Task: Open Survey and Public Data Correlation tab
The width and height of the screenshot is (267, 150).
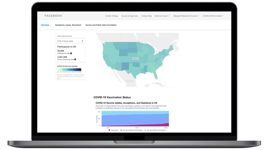Action: pyautogui.click(x=101, y=25)
